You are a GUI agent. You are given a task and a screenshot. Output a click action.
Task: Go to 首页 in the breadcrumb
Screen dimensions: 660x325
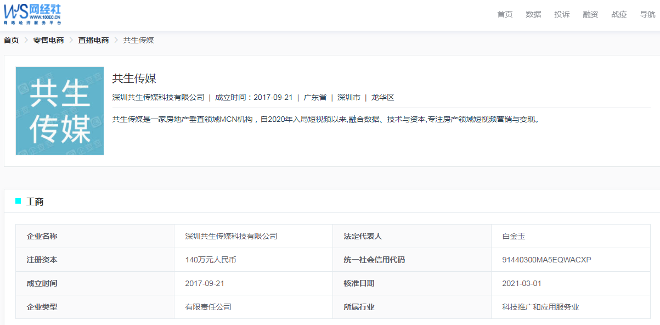(x=12, y=40)
